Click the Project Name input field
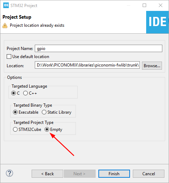 98,48
